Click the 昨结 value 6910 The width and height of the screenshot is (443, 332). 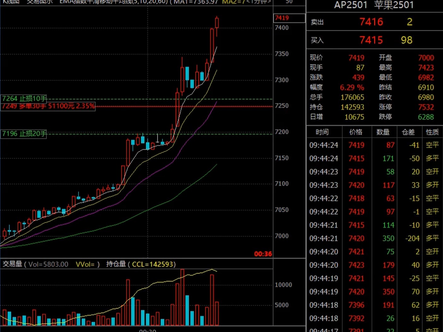point(426,87)
